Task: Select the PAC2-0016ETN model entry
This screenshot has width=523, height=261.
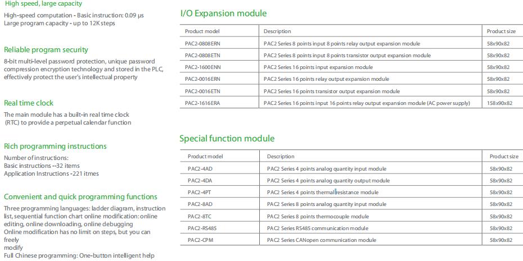Action: point(203,91)
